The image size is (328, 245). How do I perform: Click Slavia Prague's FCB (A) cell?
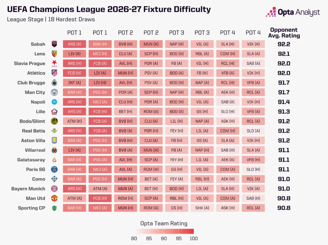tap(100, 63)
